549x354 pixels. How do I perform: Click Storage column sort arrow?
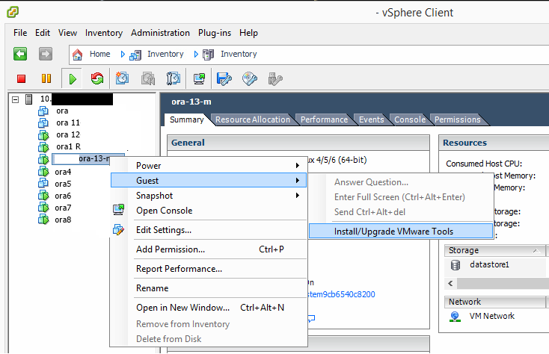536,250
